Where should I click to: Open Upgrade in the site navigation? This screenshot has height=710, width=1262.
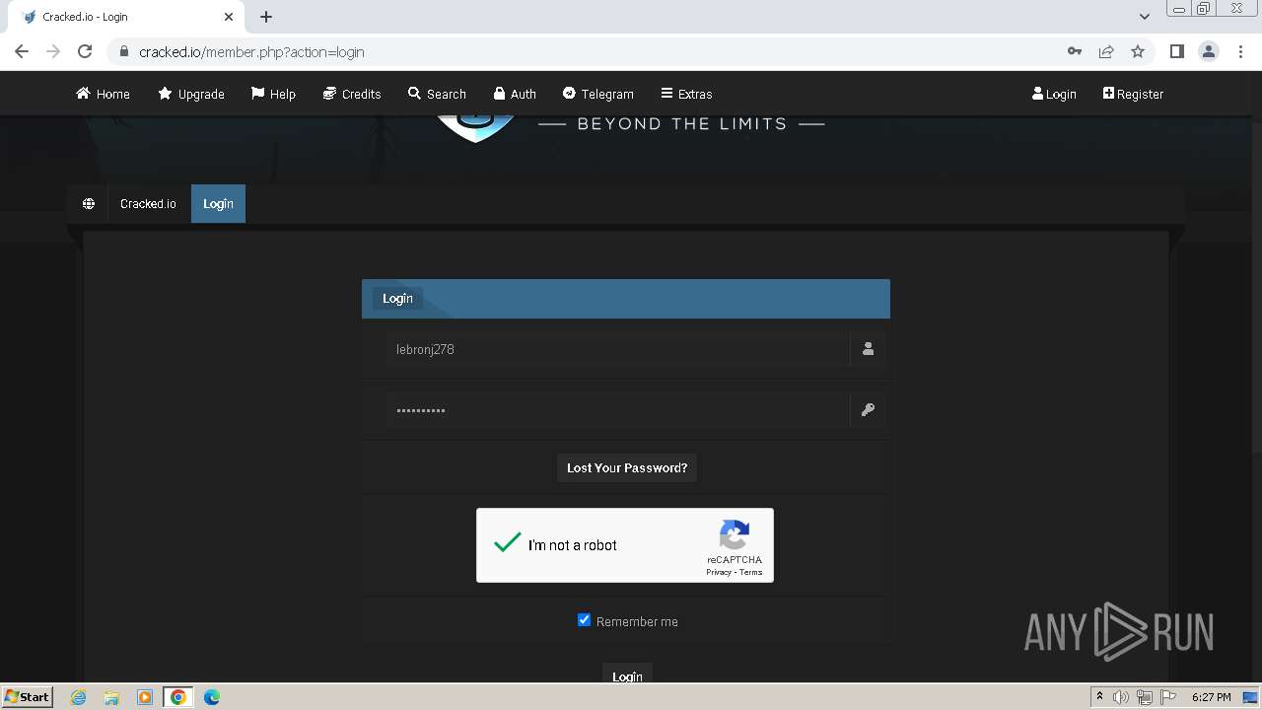(191, 94)
